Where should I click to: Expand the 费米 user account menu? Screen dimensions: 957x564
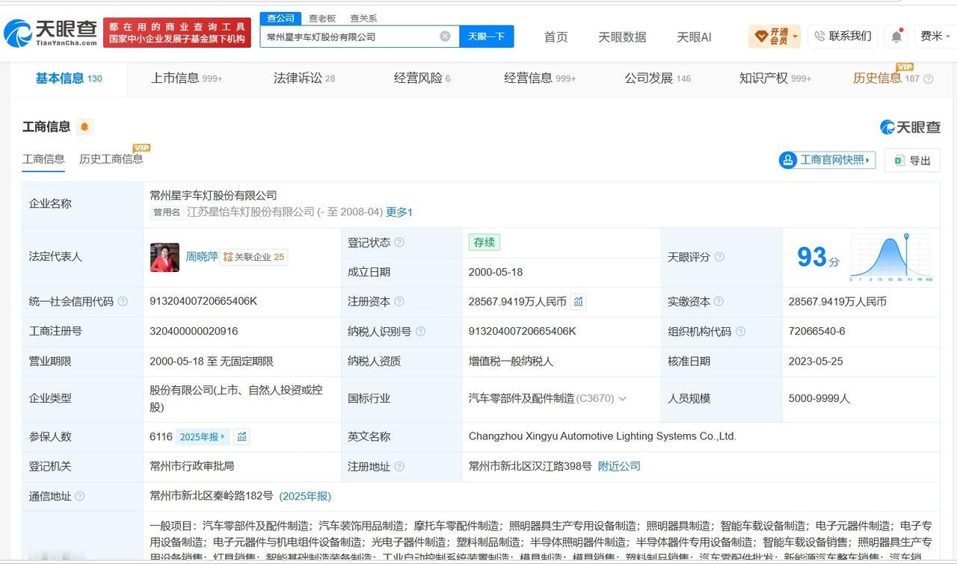[935, 36]
